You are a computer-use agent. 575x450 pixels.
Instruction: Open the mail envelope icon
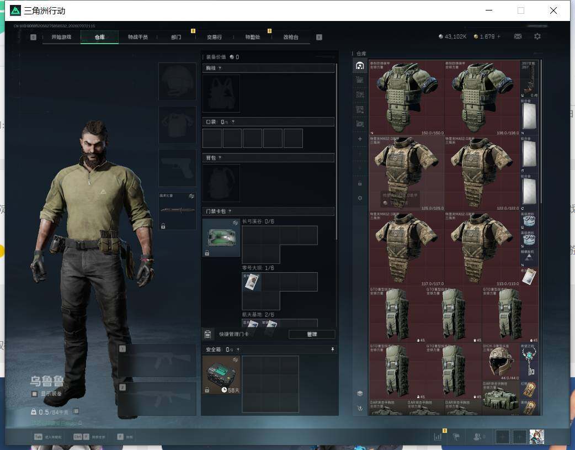coord(518,36)
